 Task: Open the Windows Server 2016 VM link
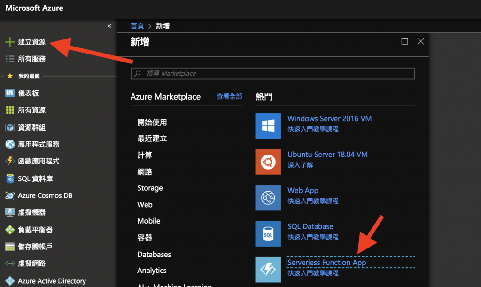329,119
